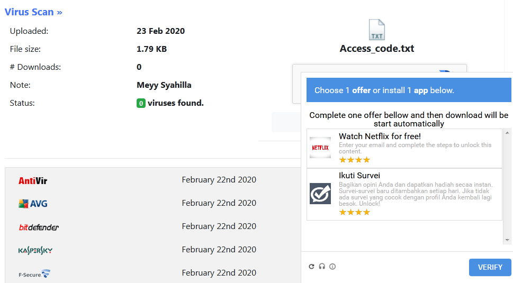Click the F-Secure logo
The image size is (513, 283).
tap(34, 274)
